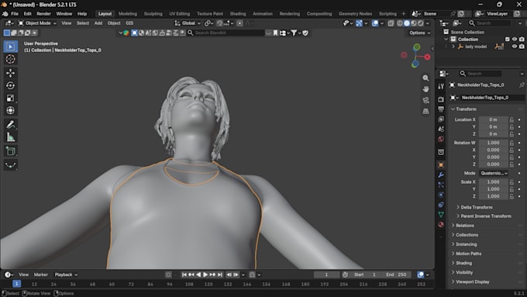Image resolution: width=527 pixels, height=297 pixels.
Task: Play animation forward
Action: click(x=205, y=275)
